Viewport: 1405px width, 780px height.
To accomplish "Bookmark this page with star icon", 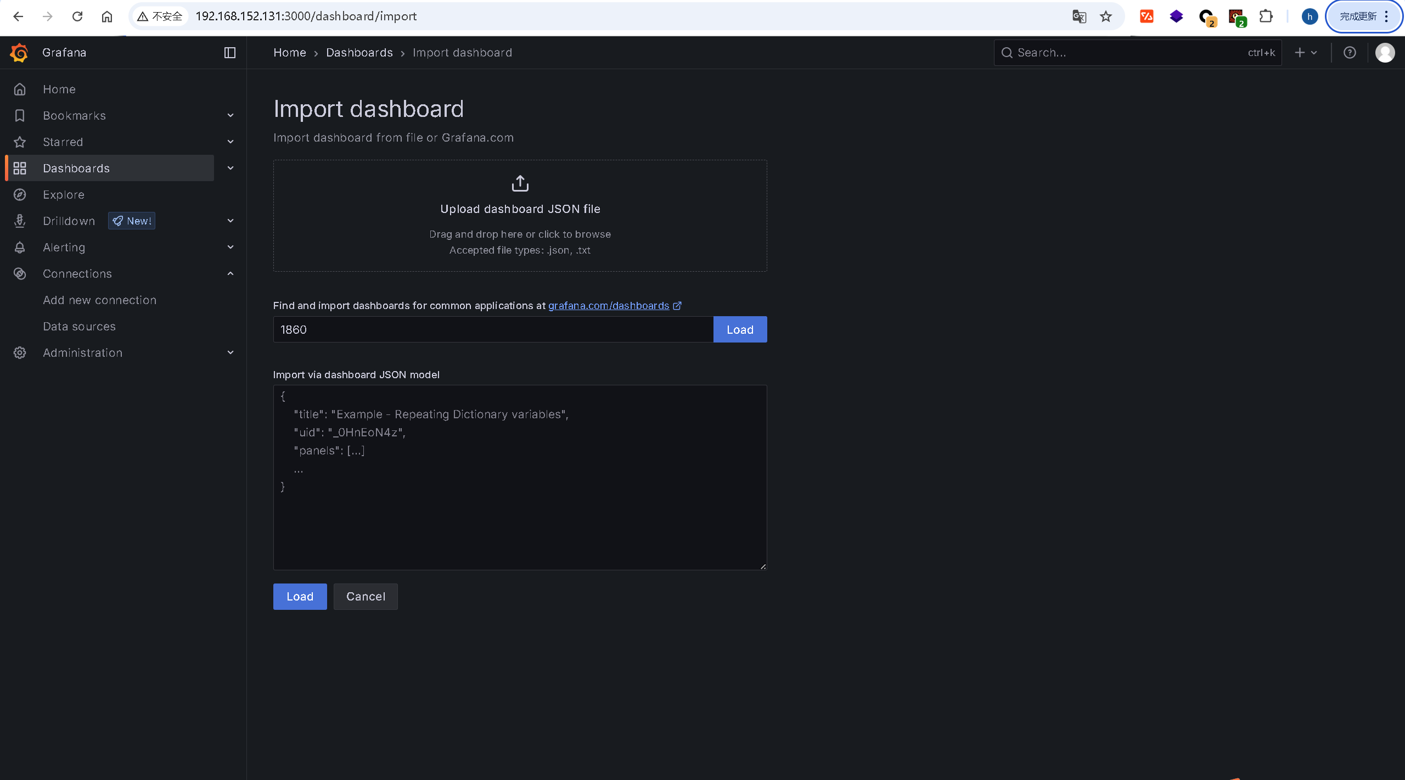I will [x=1106, y=16].
